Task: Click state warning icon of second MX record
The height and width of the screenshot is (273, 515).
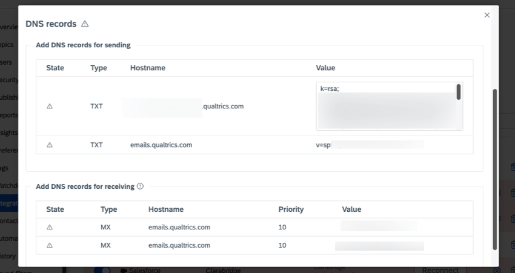Action: pos(50,245)
